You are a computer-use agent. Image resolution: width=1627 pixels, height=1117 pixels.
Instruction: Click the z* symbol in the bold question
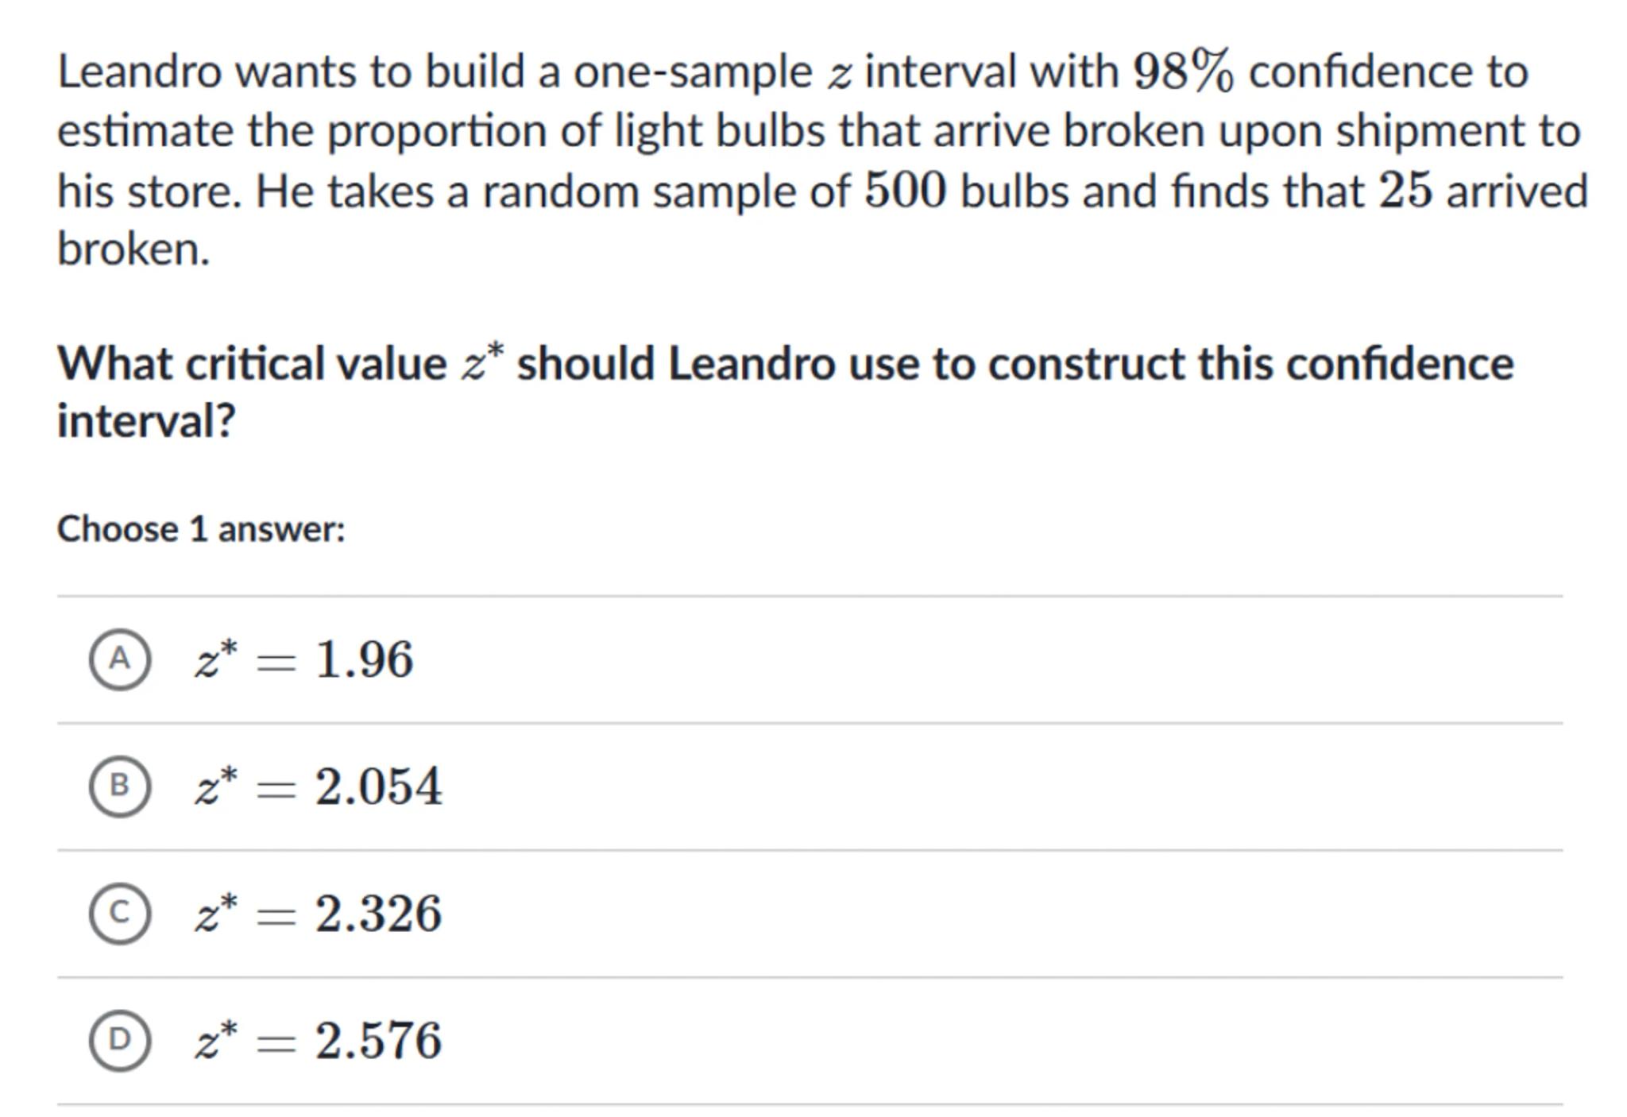tap(483, 363)
